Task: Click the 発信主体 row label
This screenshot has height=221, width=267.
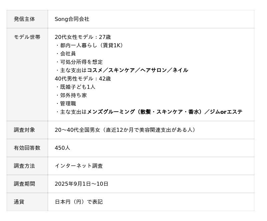Action: click(24, 19)
